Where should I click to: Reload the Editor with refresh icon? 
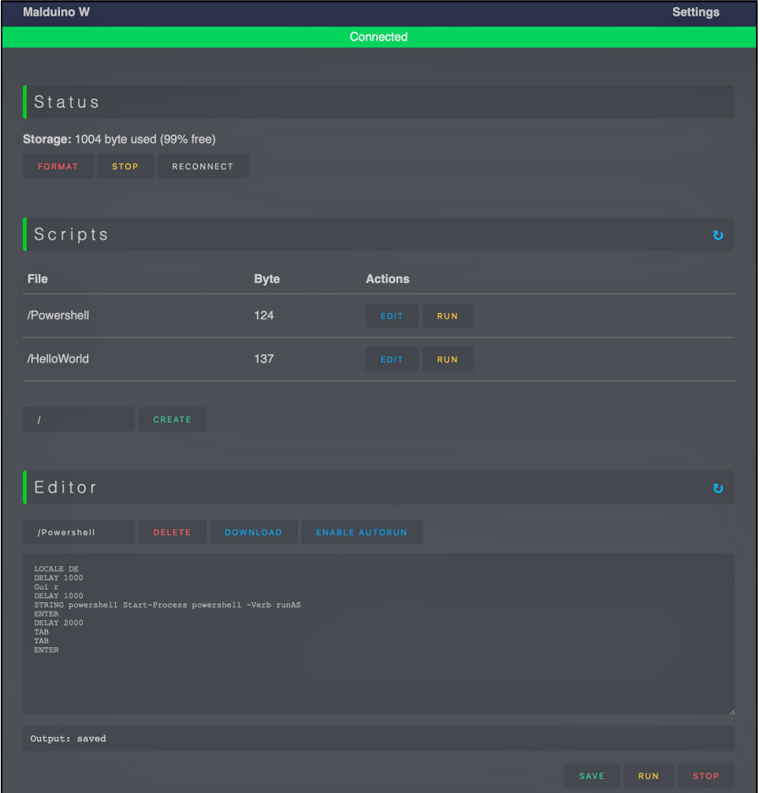(717, 488)
